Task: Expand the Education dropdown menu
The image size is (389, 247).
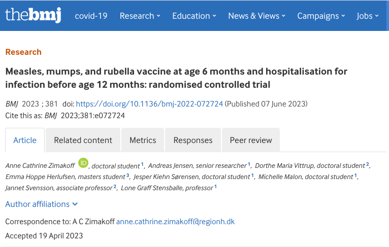Action: tap(194, 16)
